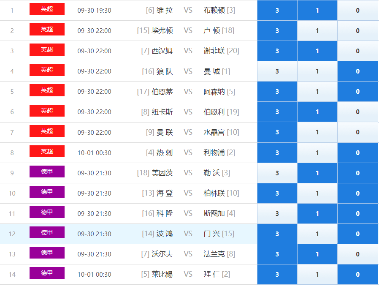Image resolution: width=379 pixels, height=286 pixels.
Task: Select option 0 for 沃尔夫 vs 法兰克
Action: click(x=357, y=254)
